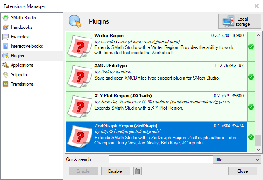Click the Interactive books icon
The width and height of the screenshot is (263, 180).
[6, 46]
